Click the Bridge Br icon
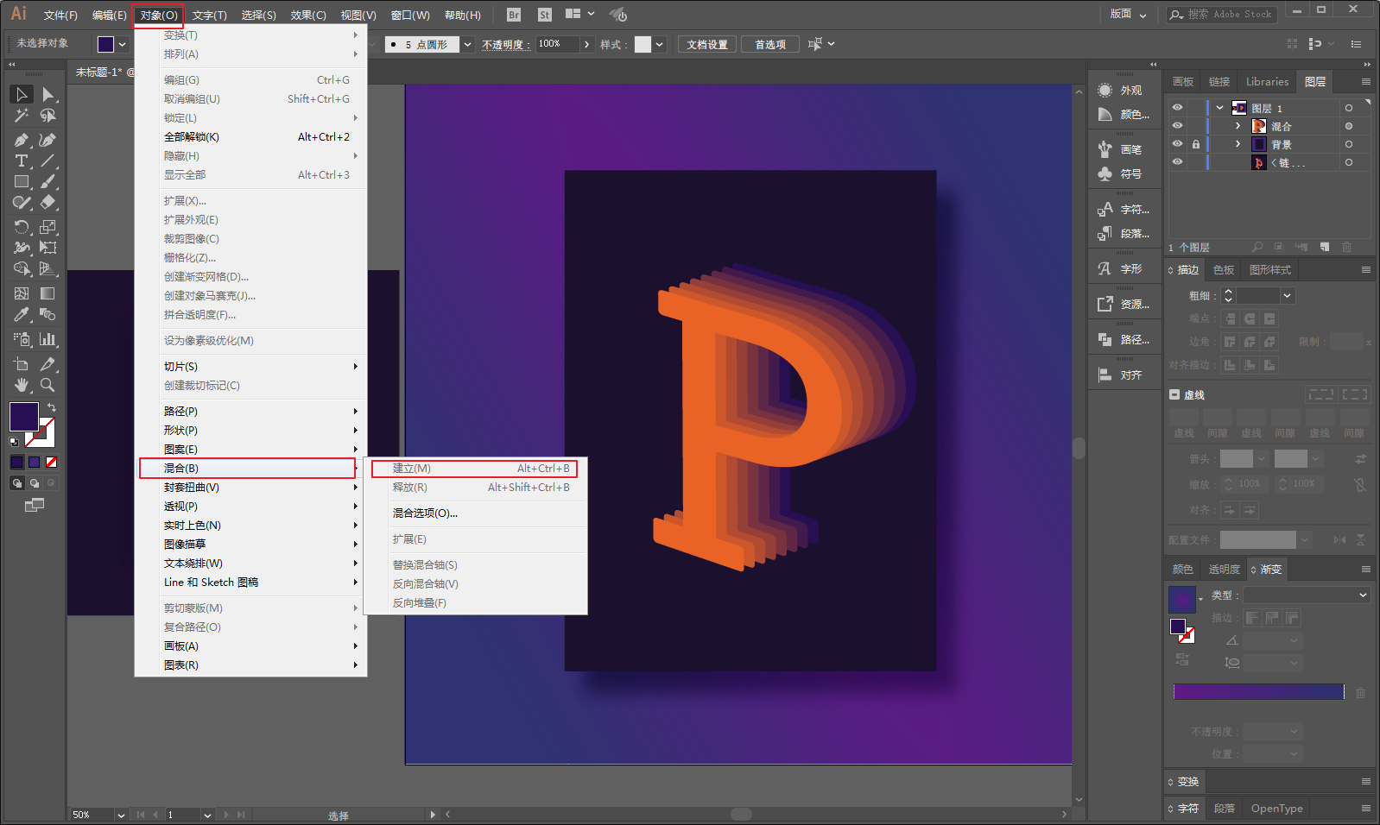This screenshot has height=825, width=1380. (514, 15)
